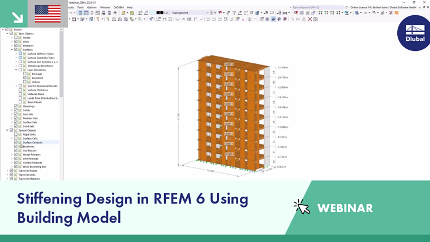Collapse the Special Objects node
Image resolution: width=430 pixels, height=242 pixels.
pos(7,130)
